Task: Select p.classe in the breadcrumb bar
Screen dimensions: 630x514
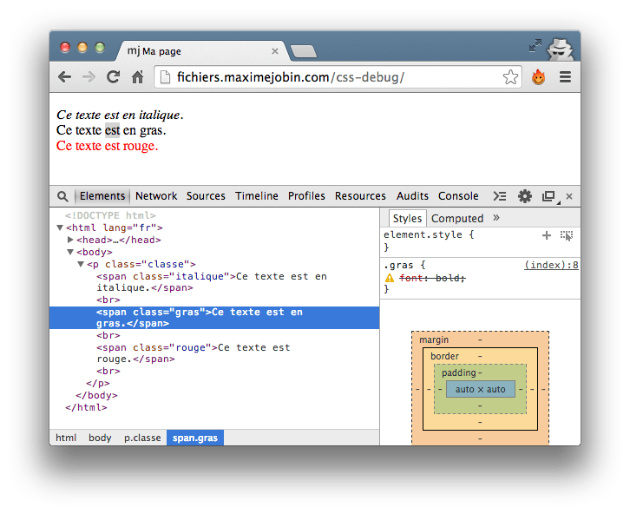Action: point(142,438)
